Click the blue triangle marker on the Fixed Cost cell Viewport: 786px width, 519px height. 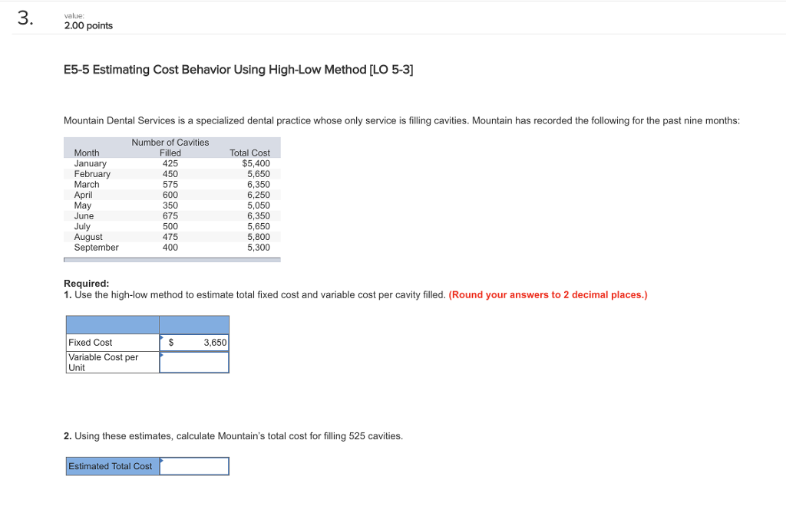(x=162, y=338)
